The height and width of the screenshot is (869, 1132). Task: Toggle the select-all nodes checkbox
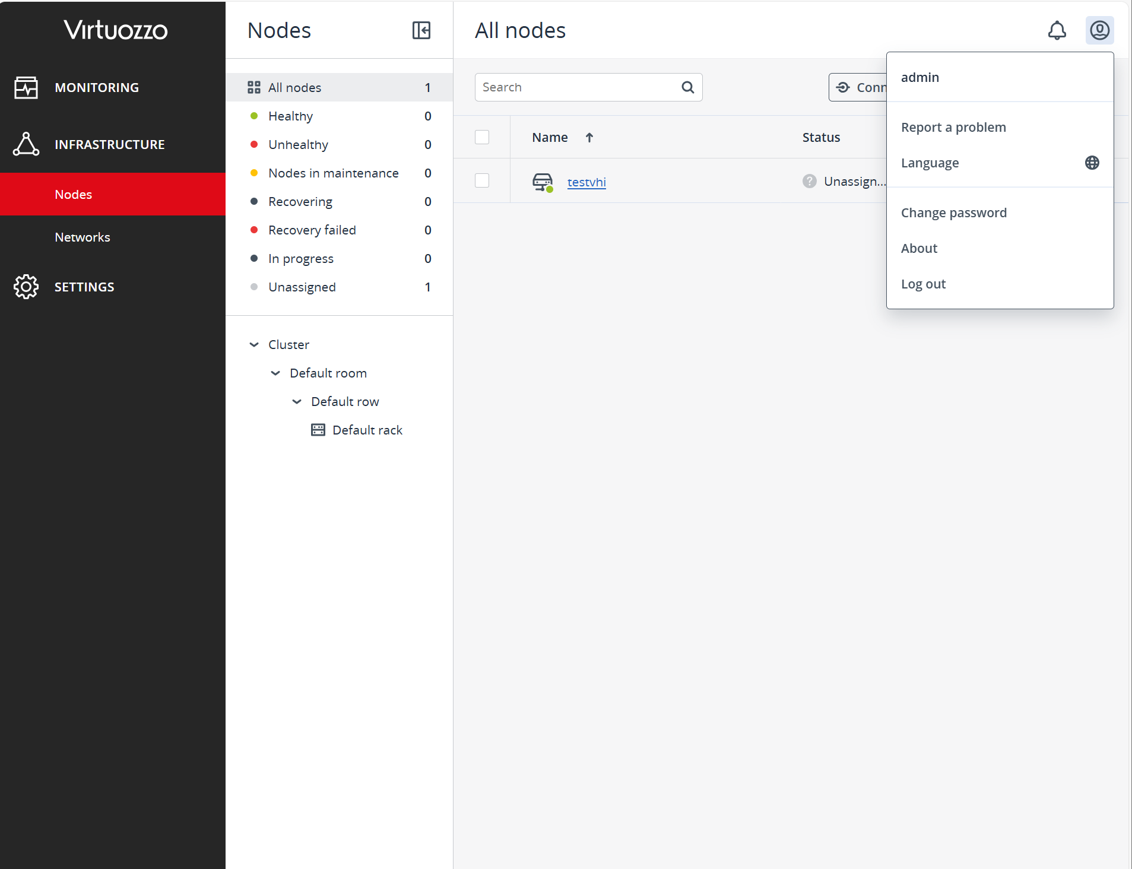(482, 137)
